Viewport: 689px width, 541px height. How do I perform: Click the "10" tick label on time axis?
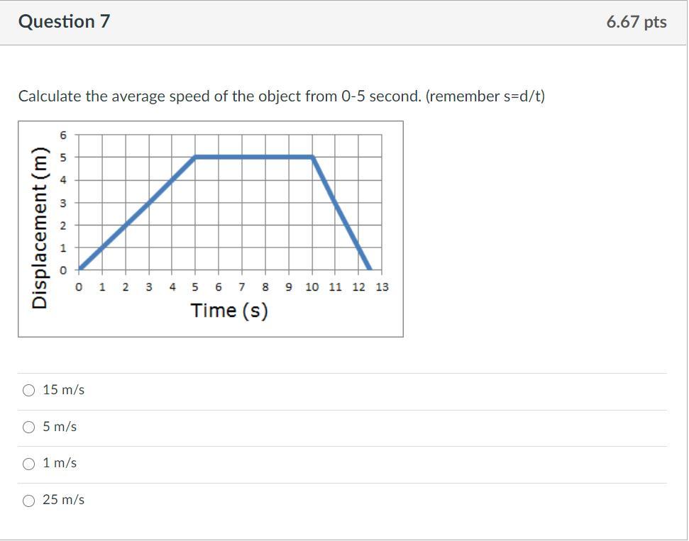click(312, 287)
